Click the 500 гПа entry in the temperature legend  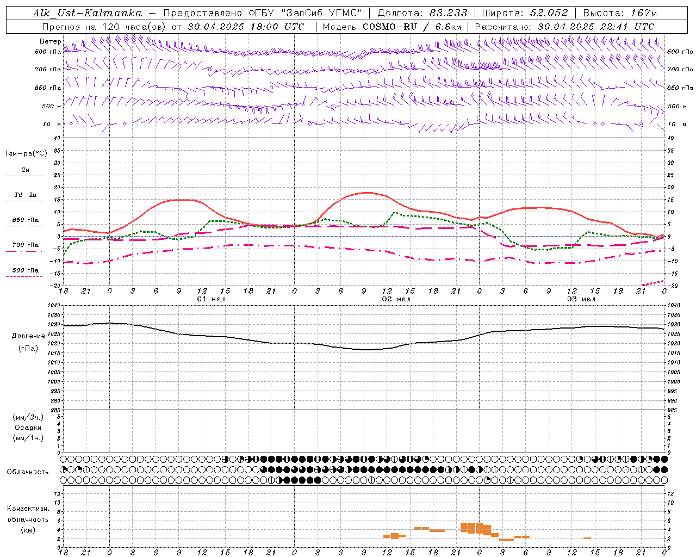pyautogui.click(x=26, y=270)
